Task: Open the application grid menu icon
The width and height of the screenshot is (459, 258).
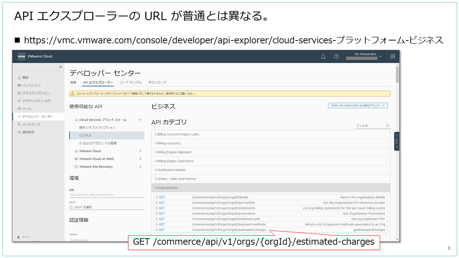Action: [392, 56]
